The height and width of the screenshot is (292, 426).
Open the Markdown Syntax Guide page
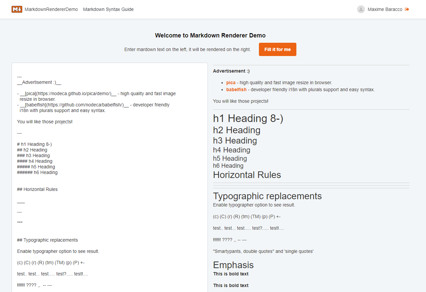pyautogui.click(x=108, y=9)
